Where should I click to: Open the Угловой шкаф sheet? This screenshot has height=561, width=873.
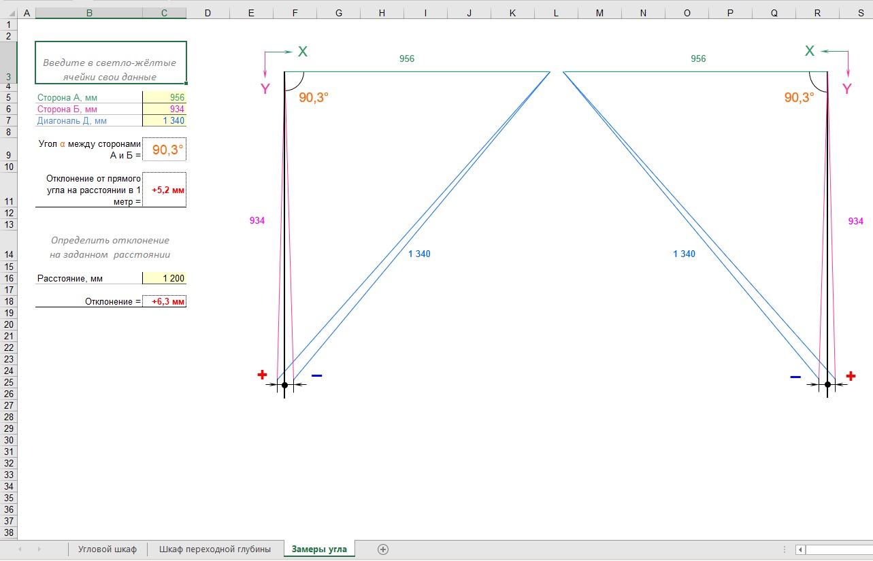coord(108,549)
